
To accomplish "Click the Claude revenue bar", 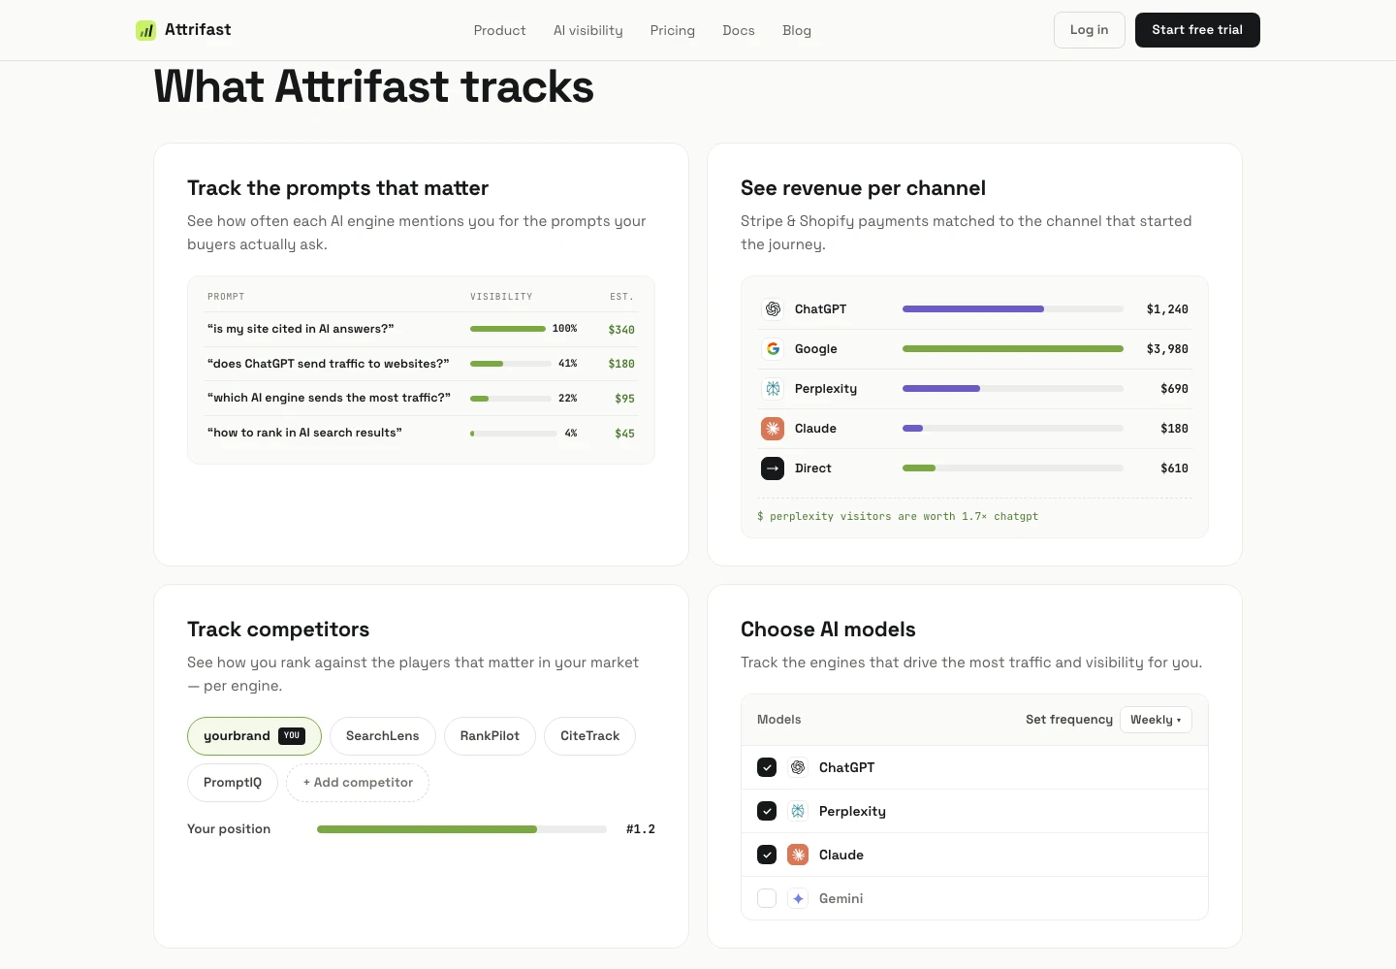I will click(x=1013, y=428).
